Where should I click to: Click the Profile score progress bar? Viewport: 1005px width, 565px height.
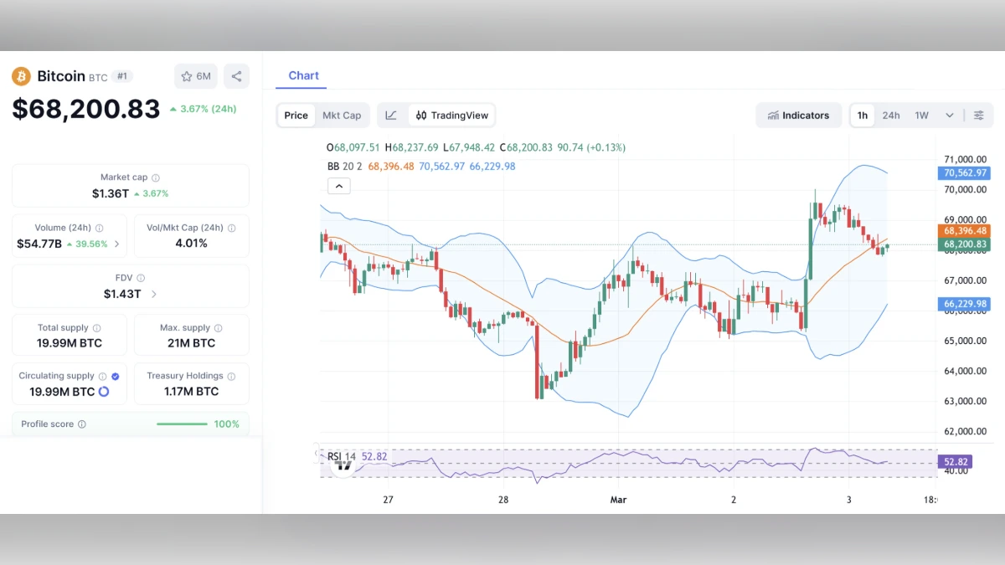(x=181, y=424)
